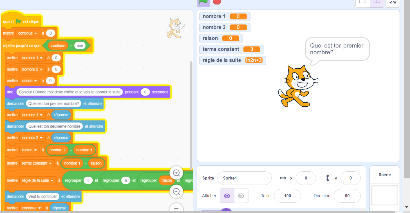Click the 't' value in regrouper block
This screenshot has height=213, width=410.
tap(88, 180)
